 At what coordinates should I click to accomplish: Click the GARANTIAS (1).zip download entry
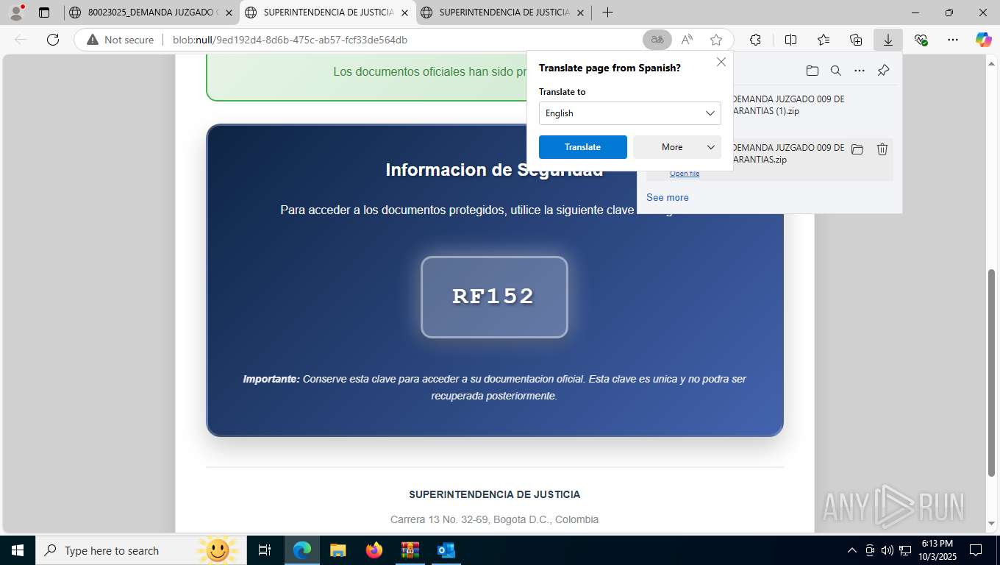tap(768, 105)
